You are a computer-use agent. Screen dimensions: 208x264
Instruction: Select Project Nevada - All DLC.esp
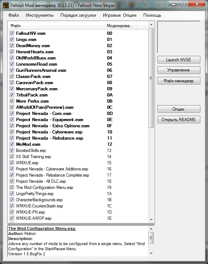tap(78, 181)
